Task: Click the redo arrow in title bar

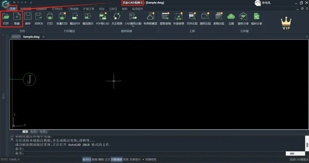Action: coord(22,2)
